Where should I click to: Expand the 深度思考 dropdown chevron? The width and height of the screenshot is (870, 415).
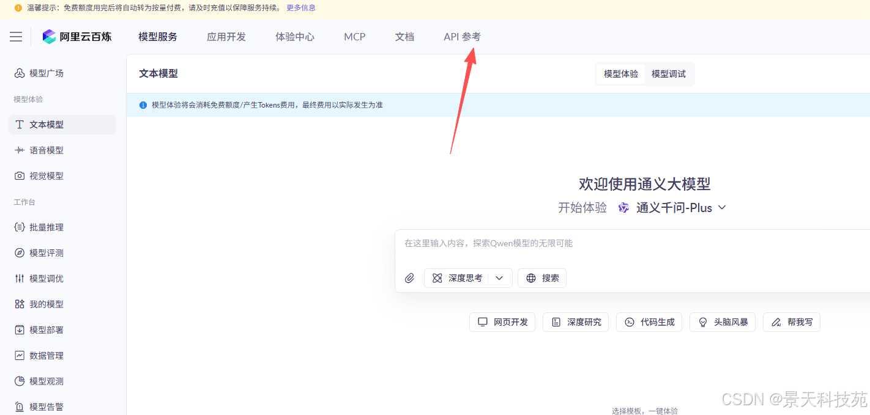[499, 278]
